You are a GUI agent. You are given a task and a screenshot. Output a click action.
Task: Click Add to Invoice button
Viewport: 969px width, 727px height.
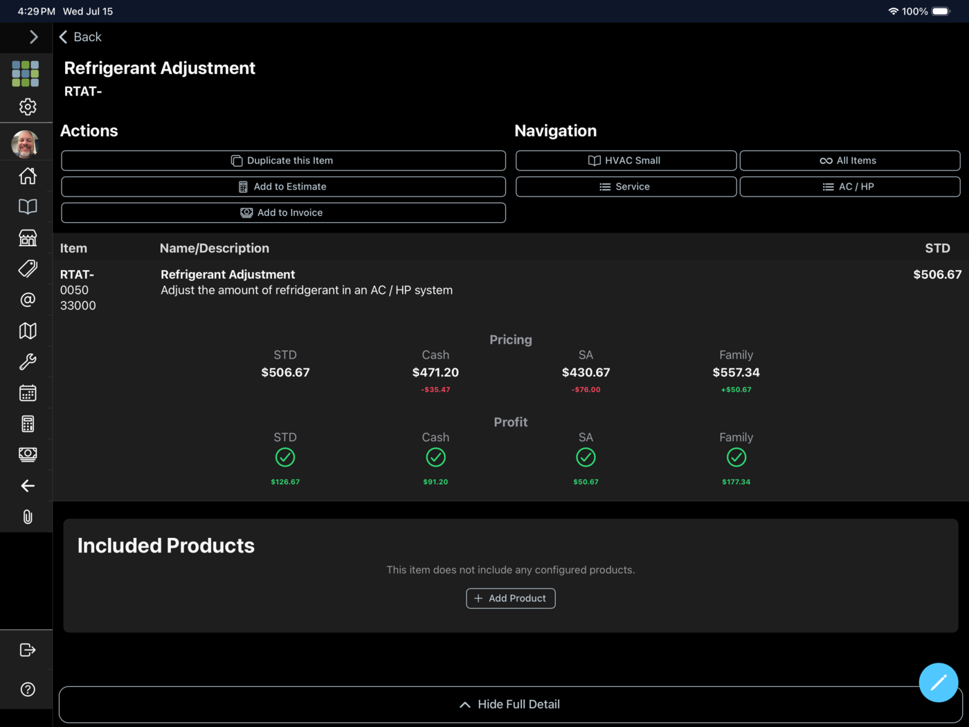pyautogui.click(x=283, y=213)
